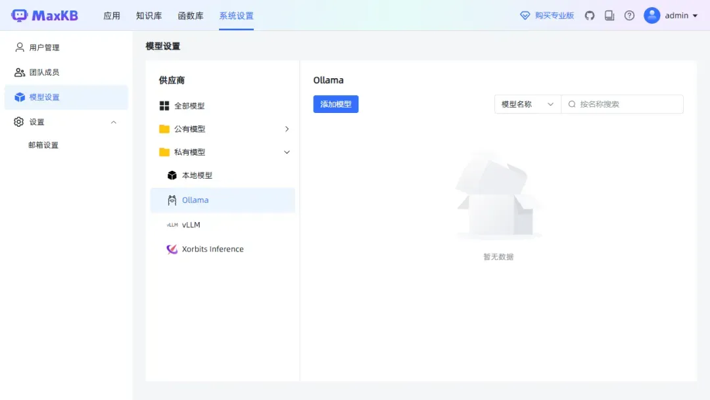Click the 本地模型 cube icon

(x=172, y=175)
